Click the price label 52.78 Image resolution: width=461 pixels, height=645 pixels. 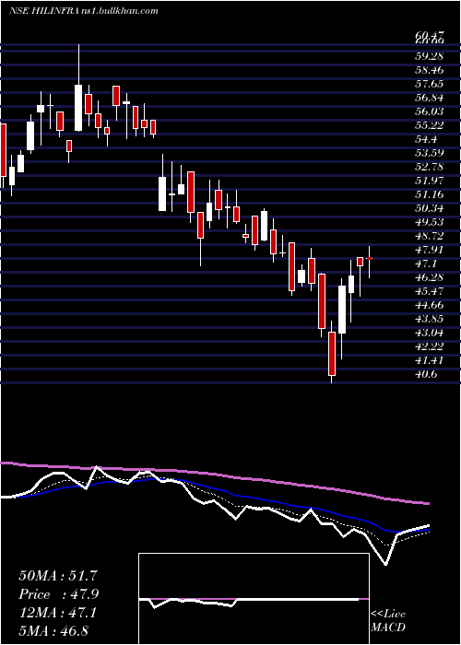[x=429, y=167]
